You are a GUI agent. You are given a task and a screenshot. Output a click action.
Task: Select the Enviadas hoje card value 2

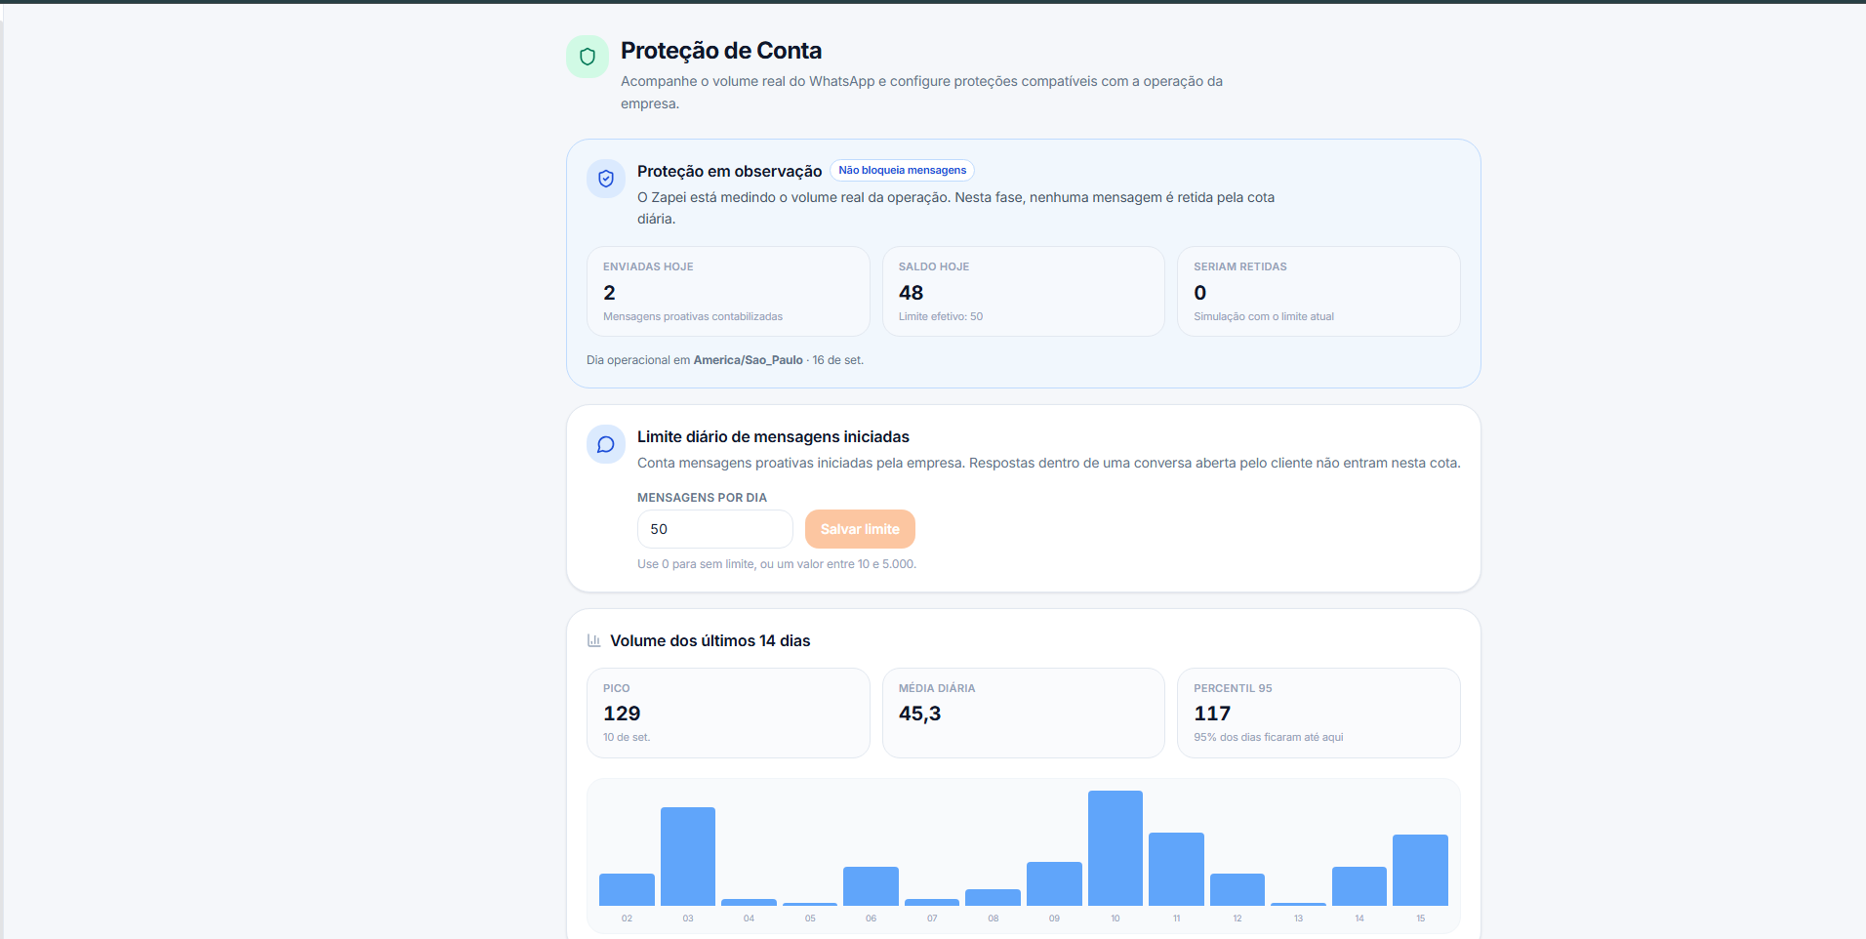click(609, 293)
